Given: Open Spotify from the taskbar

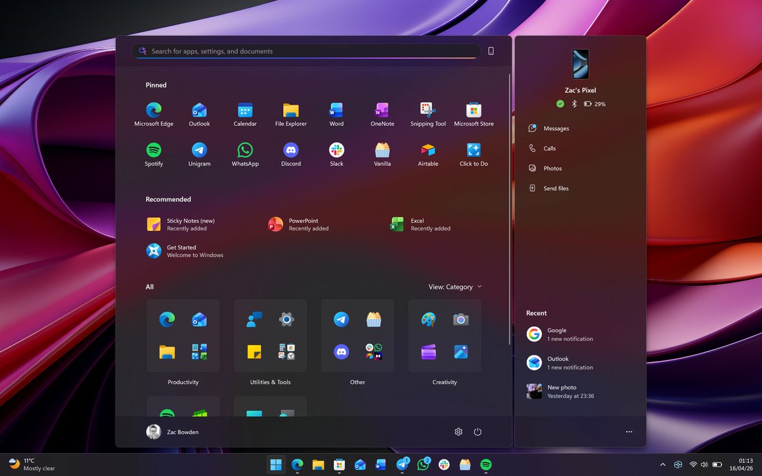Looking at the screenshot, I should point(486,465).
